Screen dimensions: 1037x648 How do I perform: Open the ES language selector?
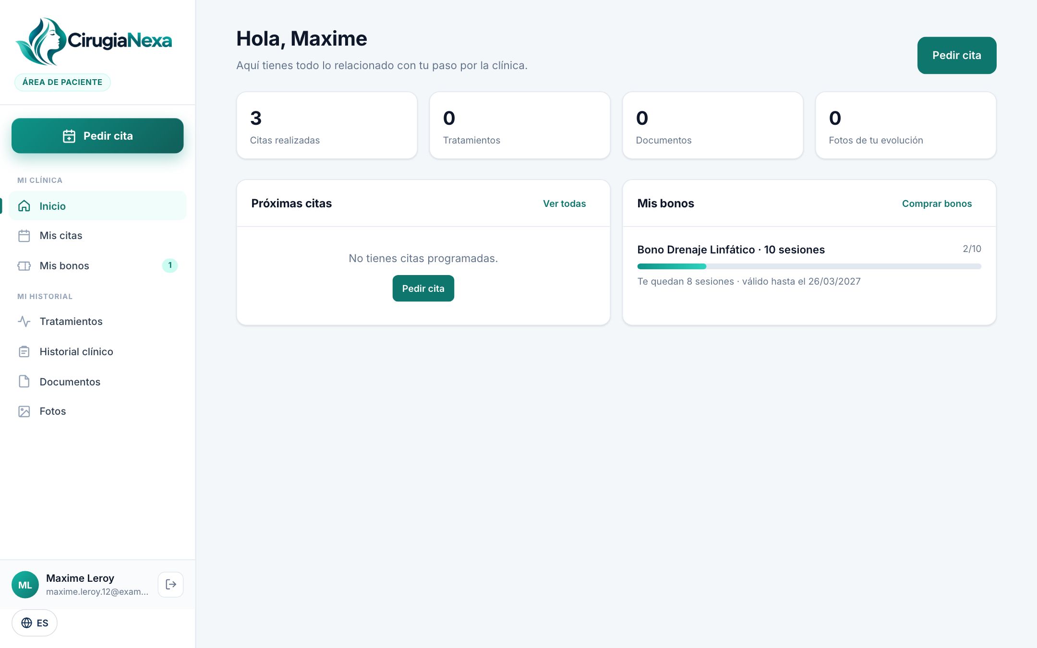35,623
